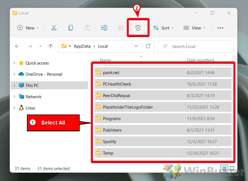Rename selection using the Rename icon

[x=104, y=28]
